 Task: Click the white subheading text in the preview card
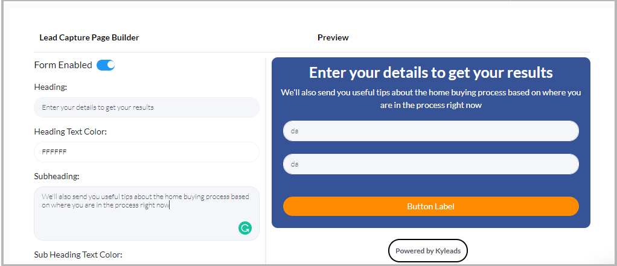tap(430, 99)
